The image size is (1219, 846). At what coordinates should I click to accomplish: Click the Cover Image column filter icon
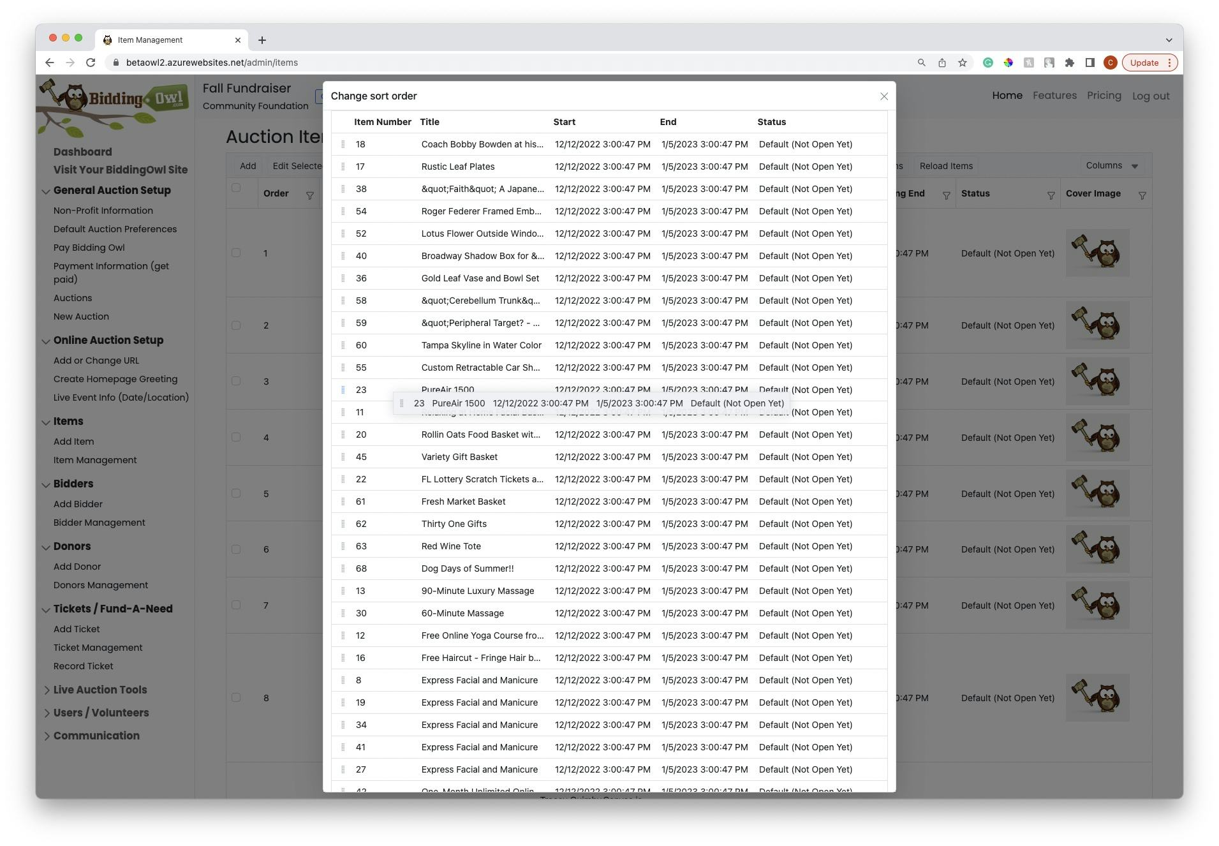pyautogui.click(x=1142, y=196)
